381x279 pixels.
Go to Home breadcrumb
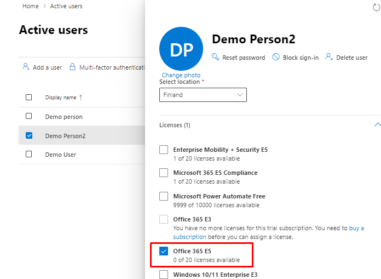coord(31,6)
